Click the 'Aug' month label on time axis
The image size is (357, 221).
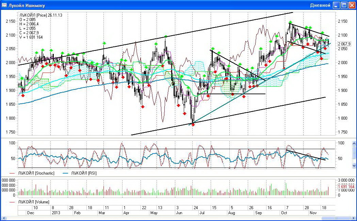(231, 213)
